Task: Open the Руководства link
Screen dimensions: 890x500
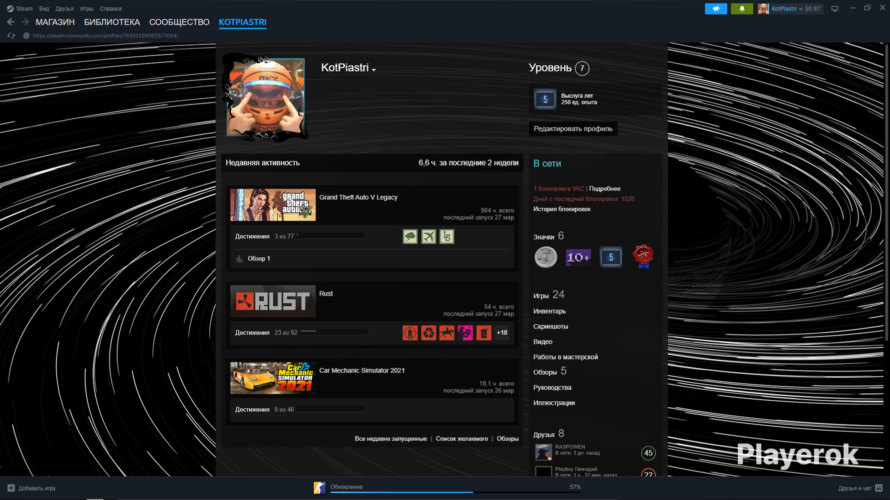Action: [553, 387]
